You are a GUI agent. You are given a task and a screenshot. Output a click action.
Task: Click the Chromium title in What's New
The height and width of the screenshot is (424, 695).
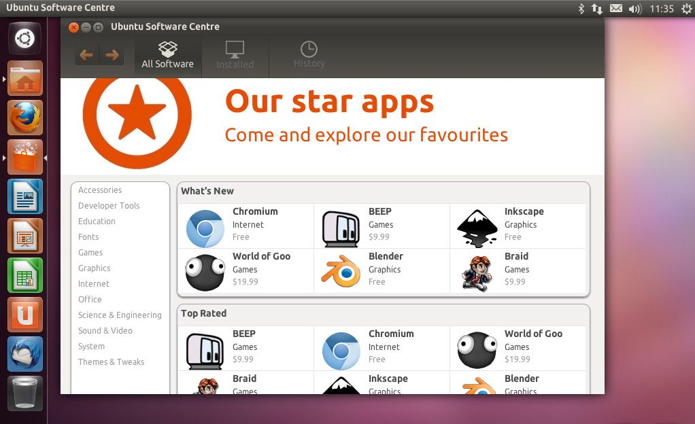coord(255,211)
